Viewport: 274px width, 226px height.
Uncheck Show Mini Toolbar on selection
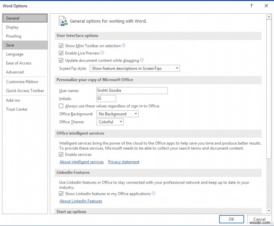[x=61, y=46]
